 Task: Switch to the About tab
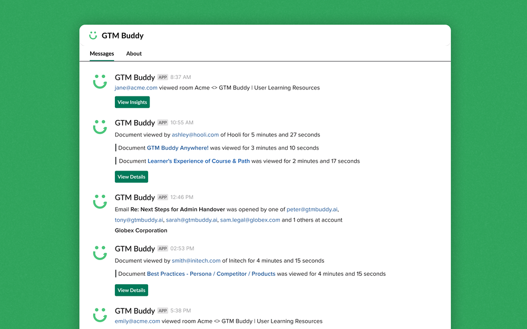click(x=134, y=53)
